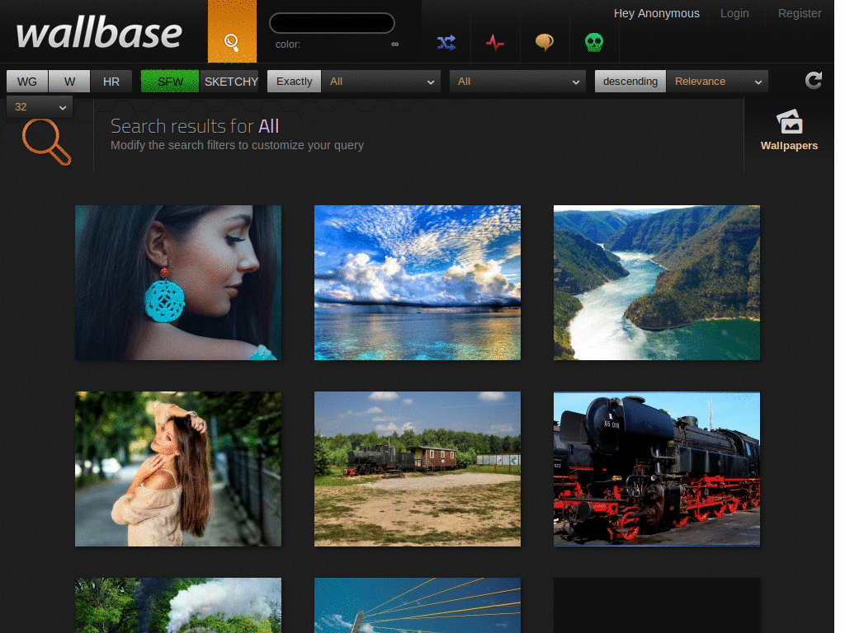Screen dimensions: 845x633
Task: Enable the SKETCHY purity filter
Action: pos(230,81)
